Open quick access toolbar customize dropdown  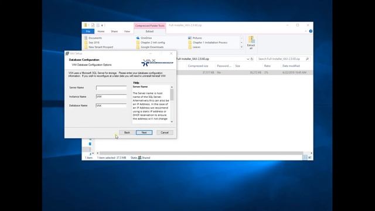pos(102,25)
